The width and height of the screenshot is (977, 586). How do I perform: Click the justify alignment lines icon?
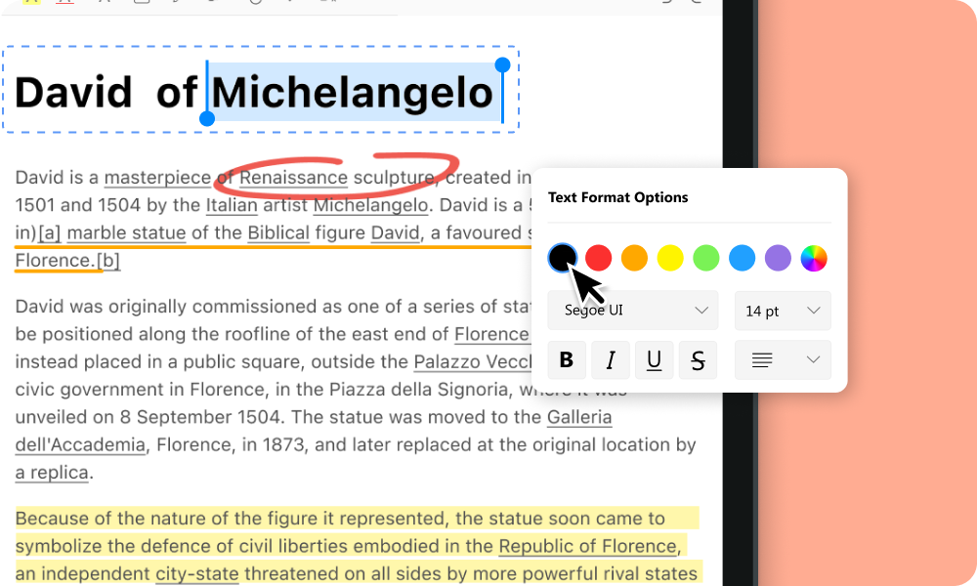coord(762,360)
